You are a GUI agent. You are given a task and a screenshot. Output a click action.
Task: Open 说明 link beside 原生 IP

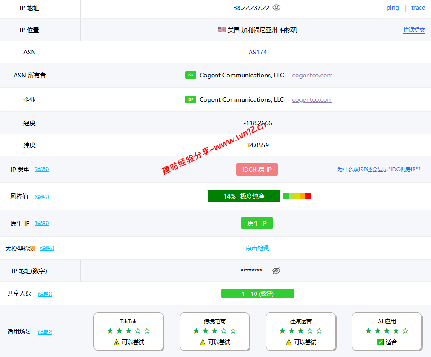[x=41, y=223]
